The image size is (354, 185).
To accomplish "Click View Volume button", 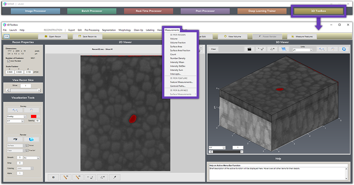I will pyautogui.click(x=232, y=37).
